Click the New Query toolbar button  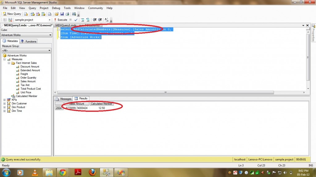tap(12, 14)
